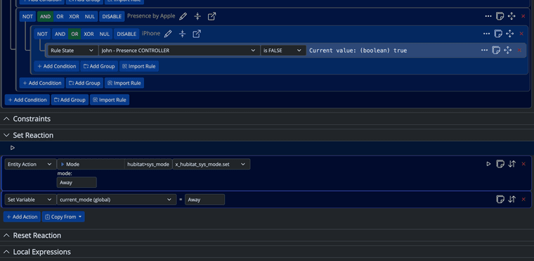Run the Entity Action now

(488, 164)
